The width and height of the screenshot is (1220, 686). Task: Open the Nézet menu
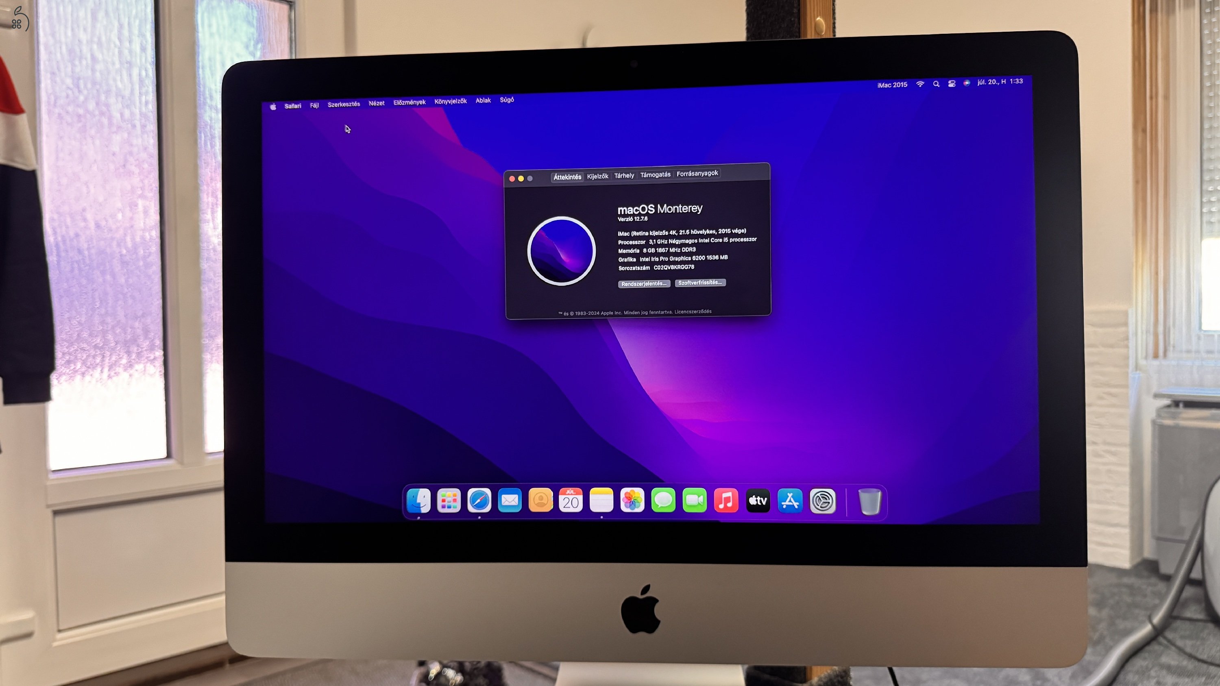click(377, 103)
